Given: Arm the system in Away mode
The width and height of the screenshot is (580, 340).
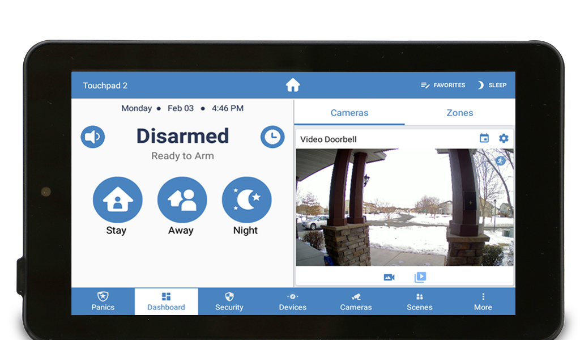Looking at the screenshot, I should [182, 200].
